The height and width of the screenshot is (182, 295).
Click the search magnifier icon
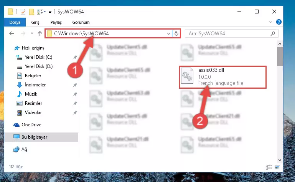click(x=273, y=33)
